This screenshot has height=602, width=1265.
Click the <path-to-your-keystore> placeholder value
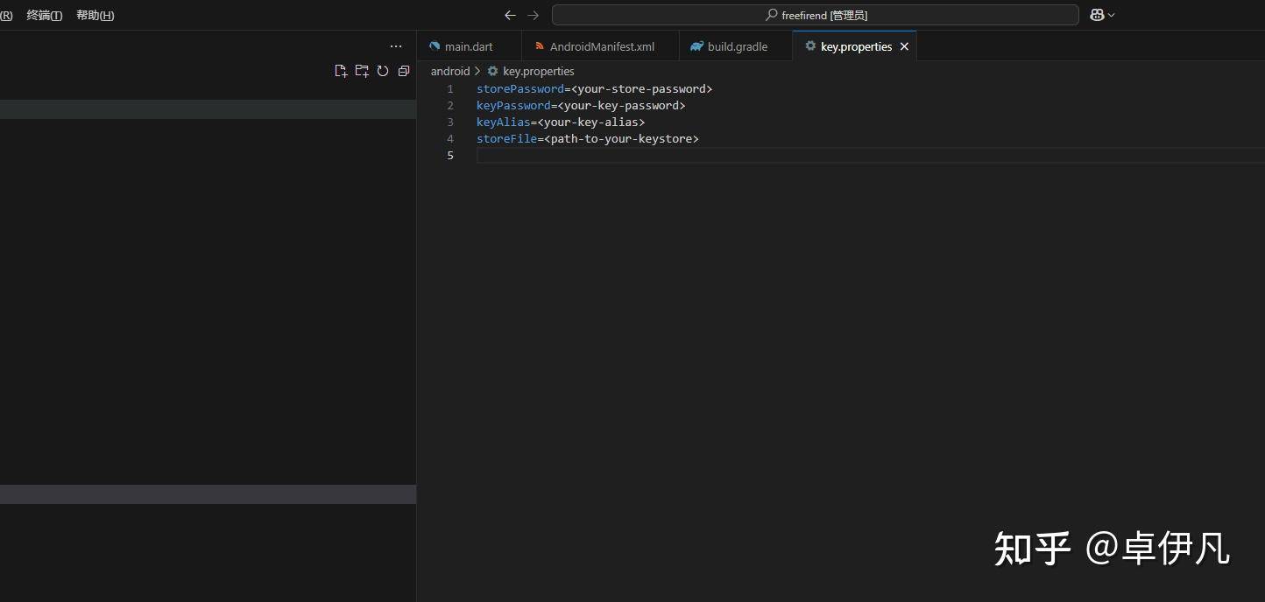tap(622, 139)
